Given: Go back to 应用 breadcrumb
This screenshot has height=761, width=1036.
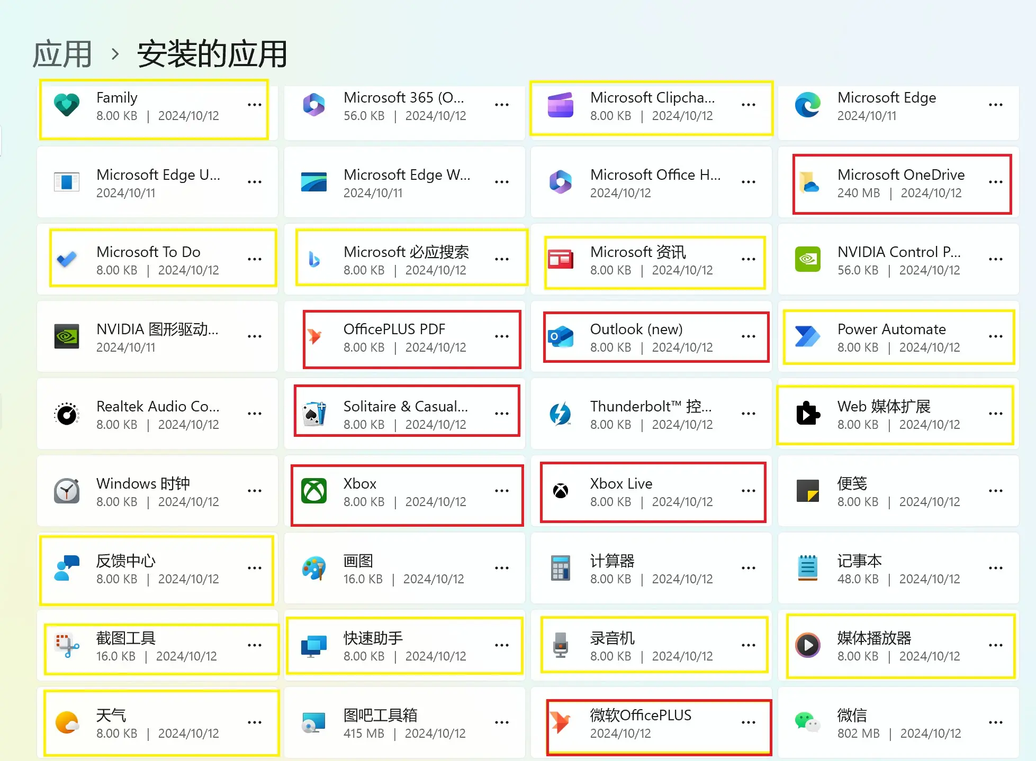Looking at the screenshot, I should (62, 54).
